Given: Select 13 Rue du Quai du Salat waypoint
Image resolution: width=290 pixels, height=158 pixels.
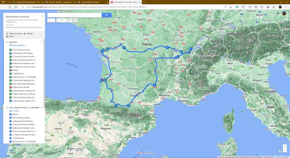Looking at the screenshot, I should pos(24,97).
